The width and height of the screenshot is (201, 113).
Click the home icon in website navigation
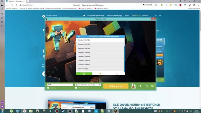click(x=84, y=15)
